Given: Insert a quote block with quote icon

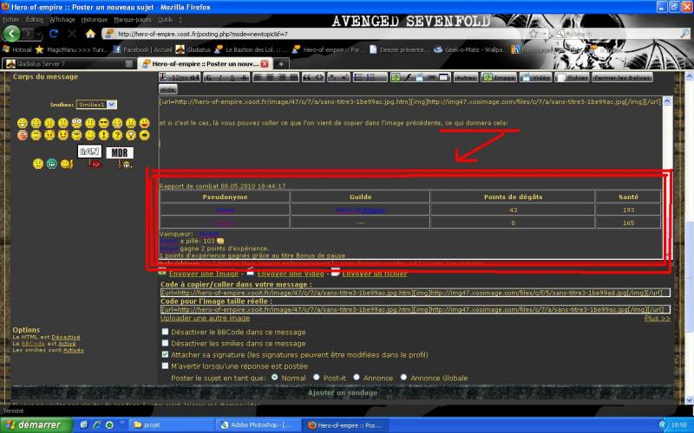Looking at the screenshot, I should coord(307,77).
